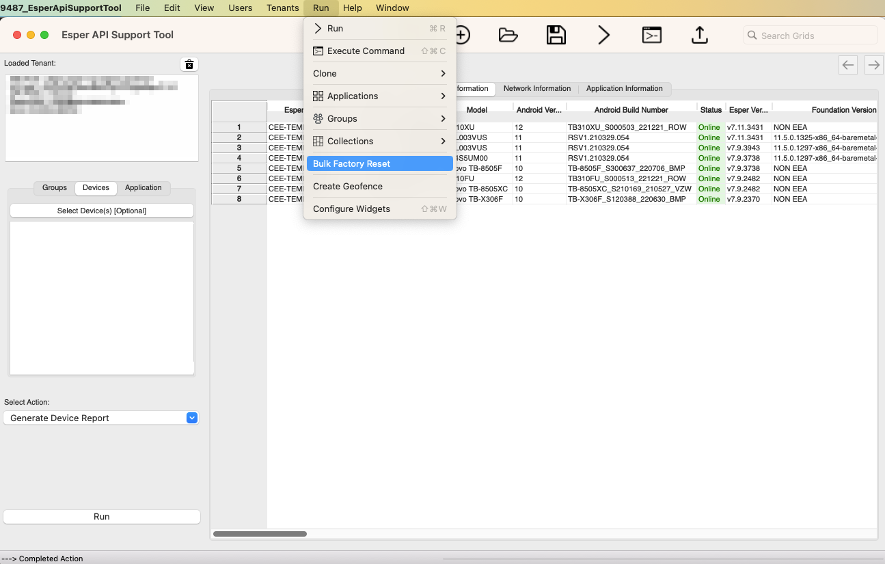Click the upload export toolbar icon
Screen dimensions: 885x564
pos(699,36)
